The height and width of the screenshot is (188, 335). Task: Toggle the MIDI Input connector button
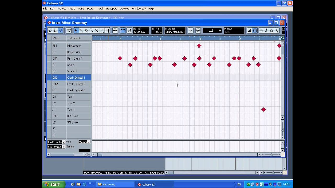pyautogui.click(x=255, y=31)
